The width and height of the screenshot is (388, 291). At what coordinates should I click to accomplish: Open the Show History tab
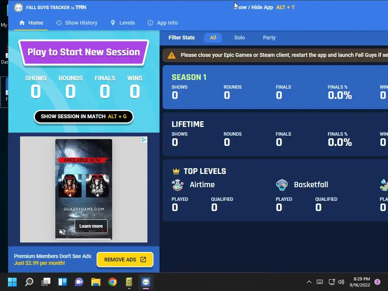click(77, 23)
